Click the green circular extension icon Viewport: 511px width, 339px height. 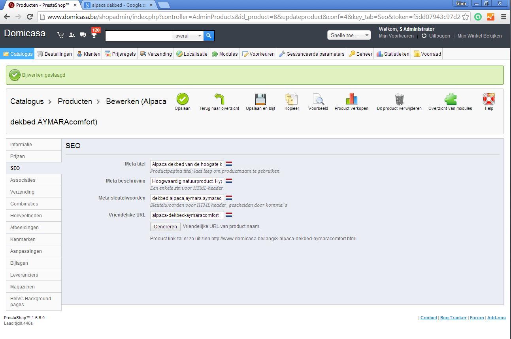tap(478, 17)
